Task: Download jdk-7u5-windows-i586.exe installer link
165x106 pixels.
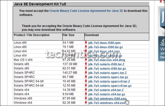Action: [x=107, y=99]
